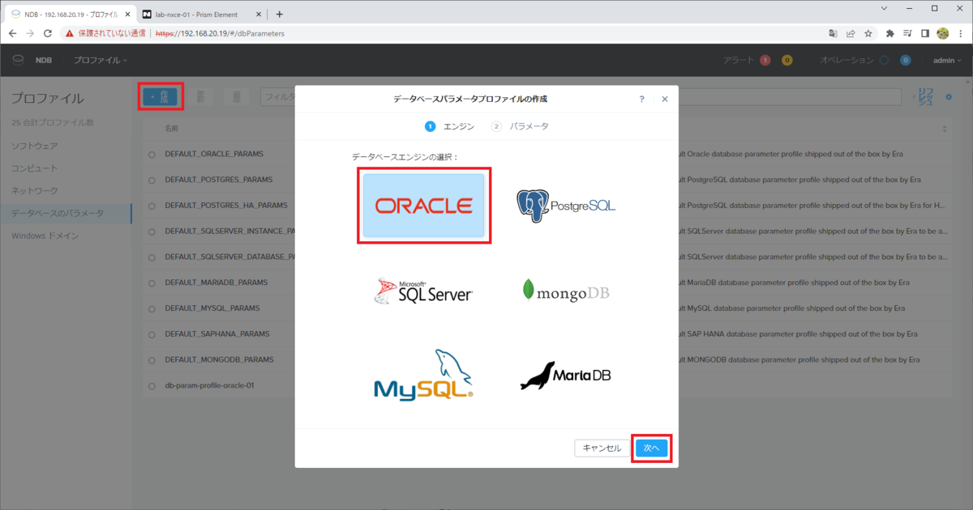Click the NDB logo icon
This screenshot has height=510, width=973.
pyautogui.click(x=19, y=60)
